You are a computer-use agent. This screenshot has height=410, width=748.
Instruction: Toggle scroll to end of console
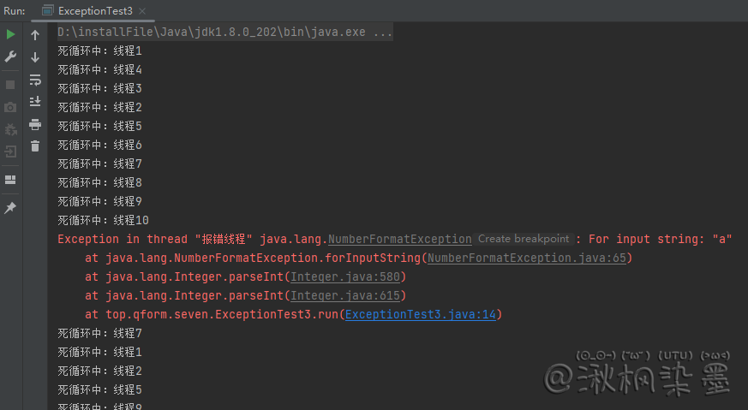[x=35, y=102]
